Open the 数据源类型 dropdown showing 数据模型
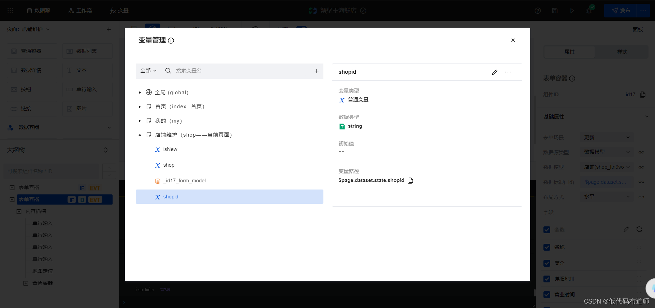The image size is (655, 308). click(607, 152)
